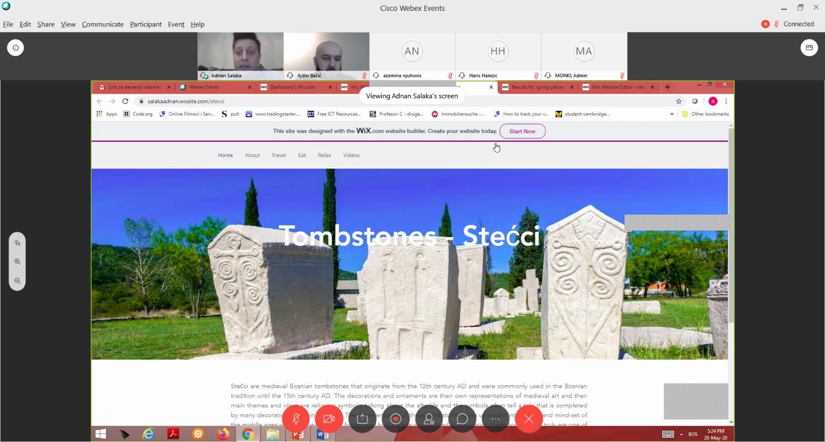Zoom out of the shared screen
Image resolution: width=825 pixels, height=442 pixels.
17,281
